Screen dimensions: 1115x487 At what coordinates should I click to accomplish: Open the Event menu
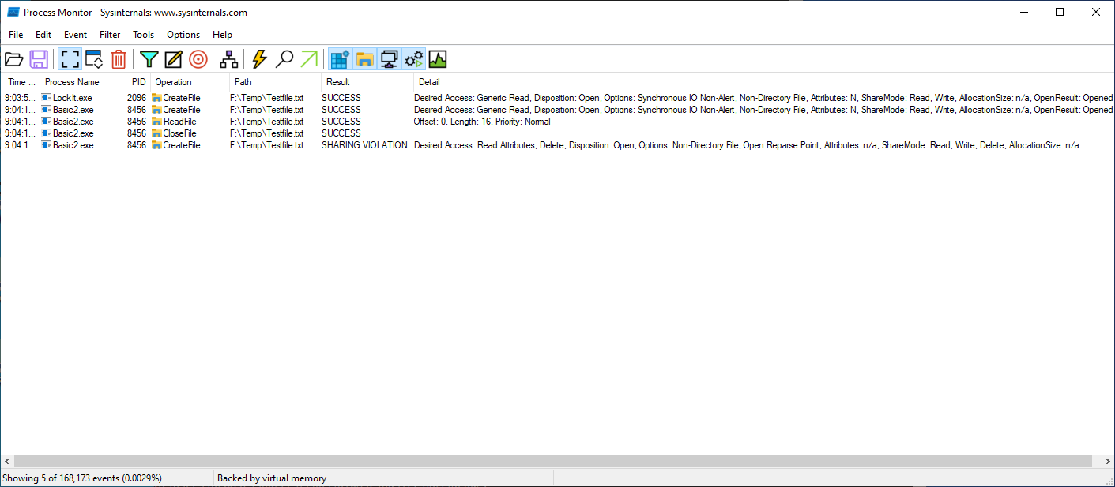pos(76,35)
